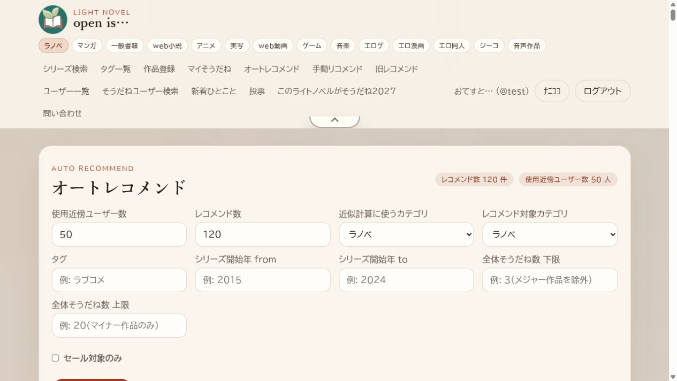
Task: Click the おてすと…(@test) user name
Action: pyautogui.click(x=491, y=92)
